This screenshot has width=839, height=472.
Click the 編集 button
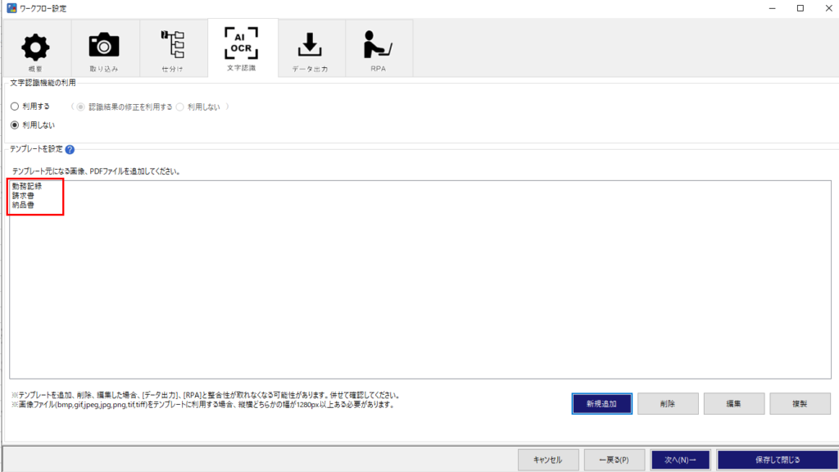tap(733, 403)
